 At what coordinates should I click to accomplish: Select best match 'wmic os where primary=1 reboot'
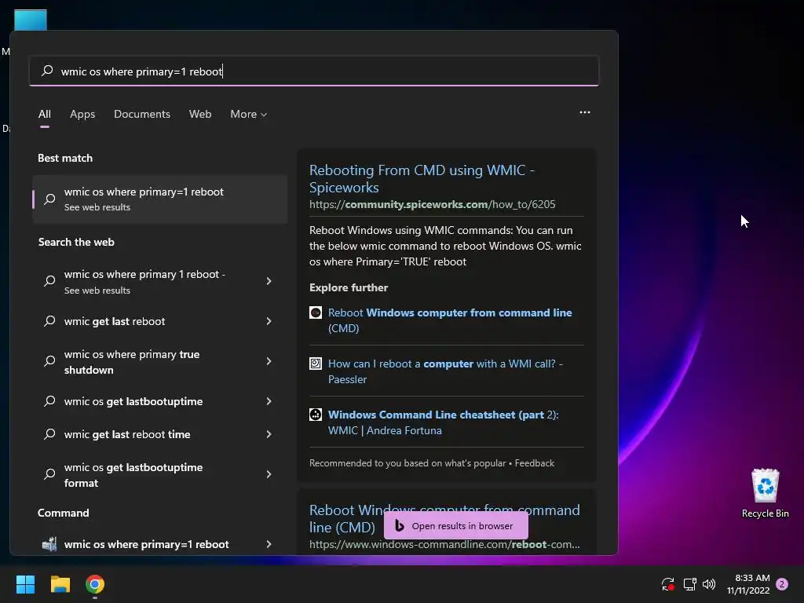pos(160,199)
